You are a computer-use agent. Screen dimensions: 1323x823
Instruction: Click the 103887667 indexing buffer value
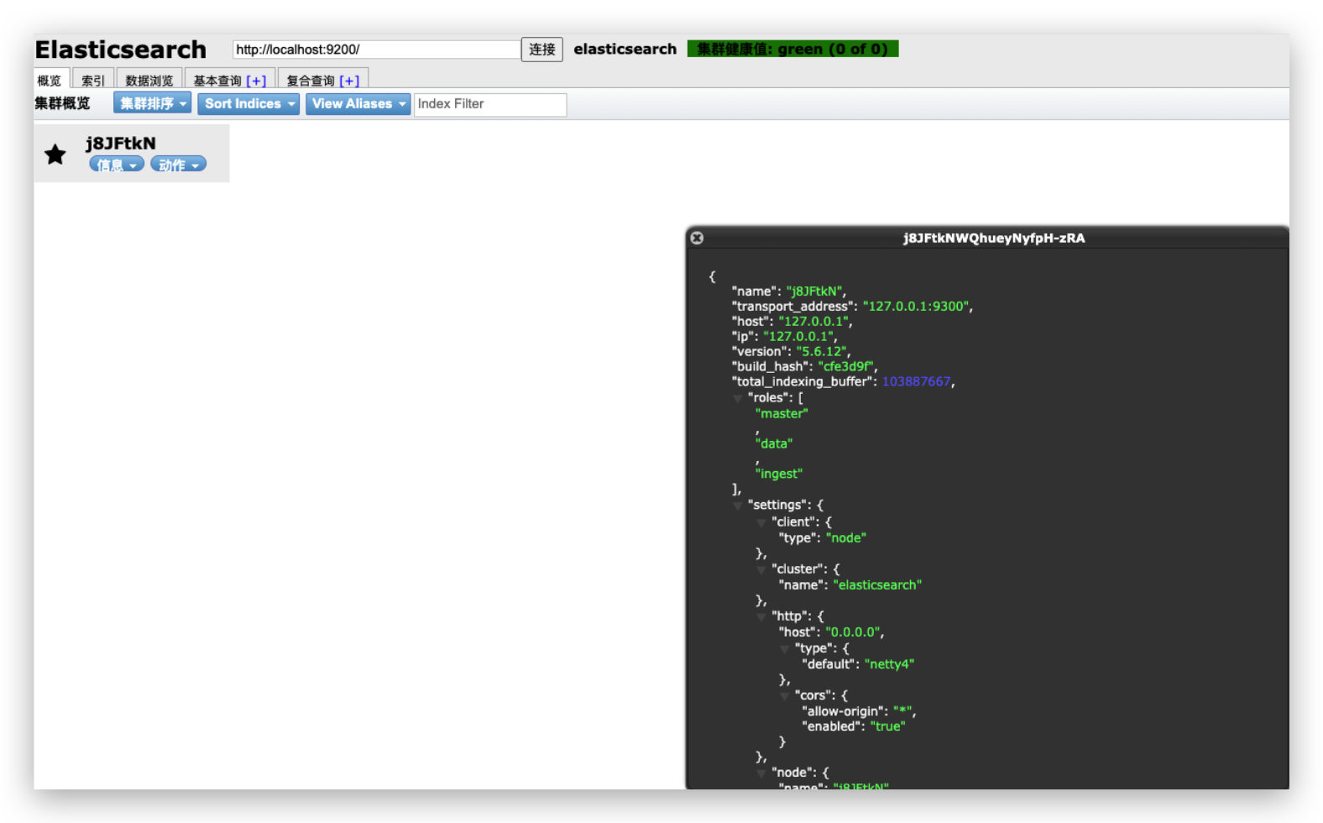pyautogui.click(x=916, y=381)
